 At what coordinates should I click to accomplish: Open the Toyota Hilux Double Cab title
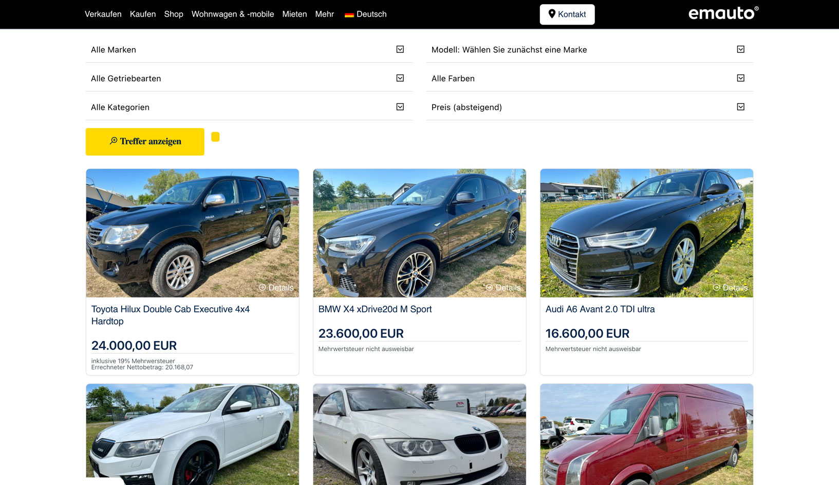click(x=171, y=315)
